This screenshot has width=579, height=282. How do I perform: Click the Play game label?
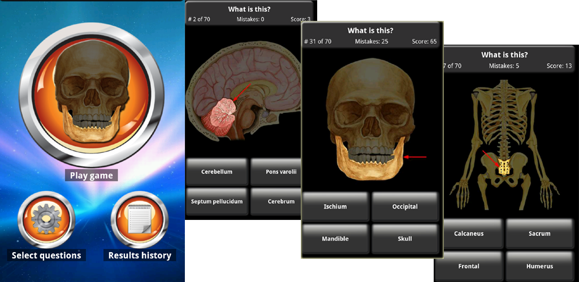(92, 175)
